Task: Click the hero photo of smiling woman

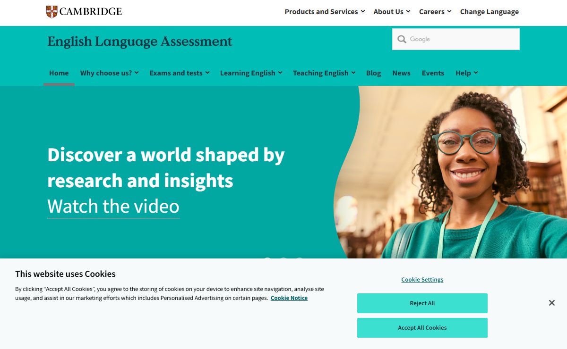Action: coord(451,172)
